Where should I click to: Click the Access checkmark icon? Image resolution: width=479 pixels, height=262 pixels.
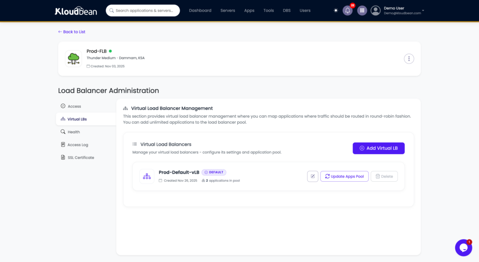click(63, 106)
